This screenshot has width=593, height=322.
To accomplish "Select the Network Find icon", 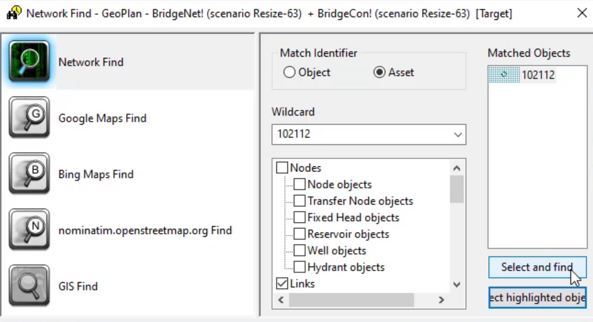I will [x=29, y=61].
